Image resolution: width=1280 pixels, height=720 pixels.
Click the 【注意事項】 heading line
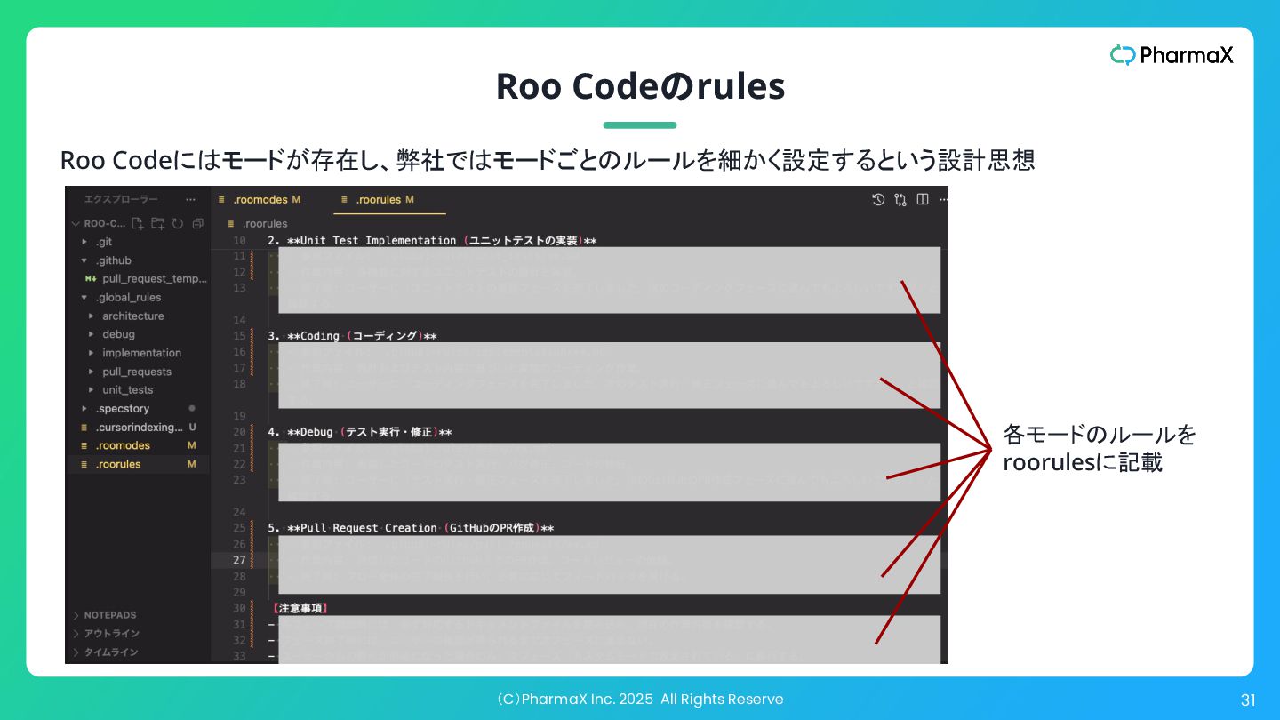pos(300,608)
